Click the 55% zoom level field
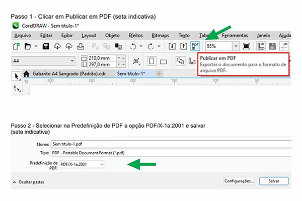The image size is (302, 201). [x=218, y=46]
